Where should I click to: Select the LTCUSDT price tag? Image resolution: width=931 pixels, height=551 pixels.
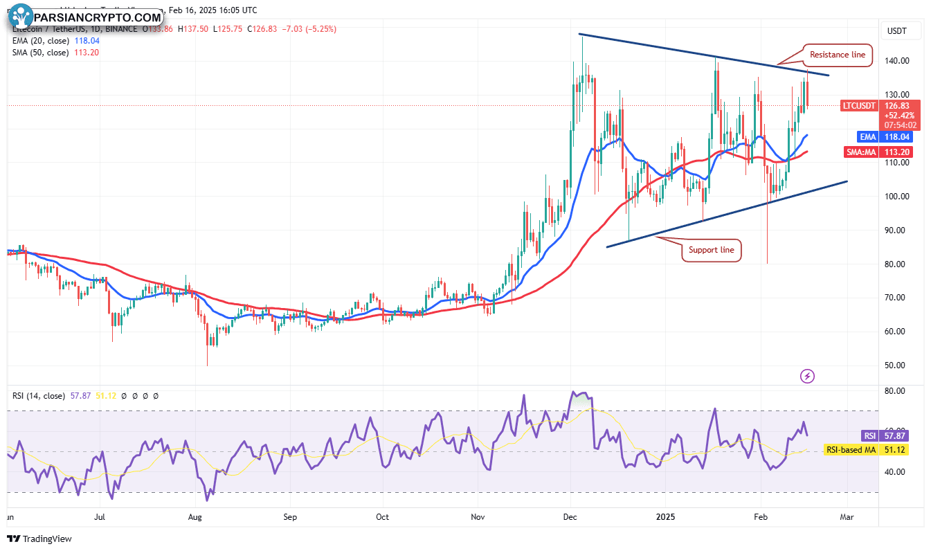click(858, 106)
